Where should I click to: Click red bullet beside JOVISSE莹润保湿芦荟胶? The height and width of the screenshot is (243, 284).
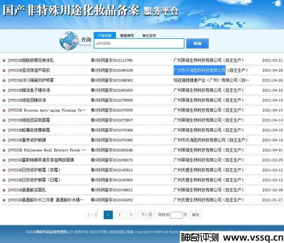(x=4, y=70)
